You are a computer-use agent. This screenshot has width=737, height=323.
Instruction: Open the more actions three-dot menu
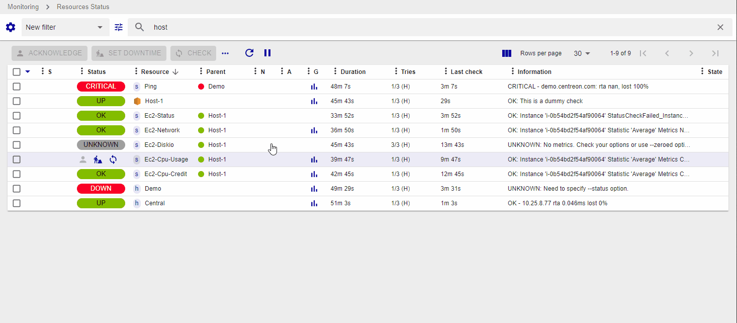click(x=225, y=53)
